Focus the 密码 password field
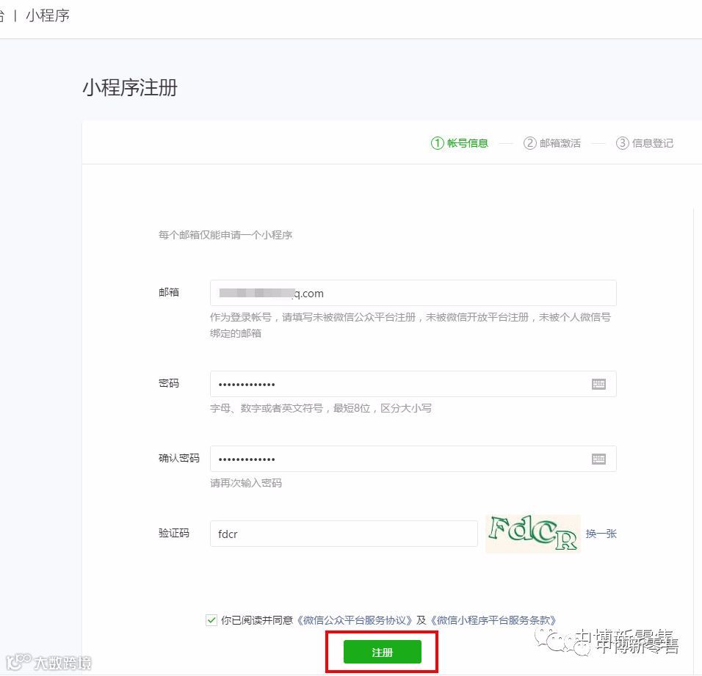 coord(413,384)
